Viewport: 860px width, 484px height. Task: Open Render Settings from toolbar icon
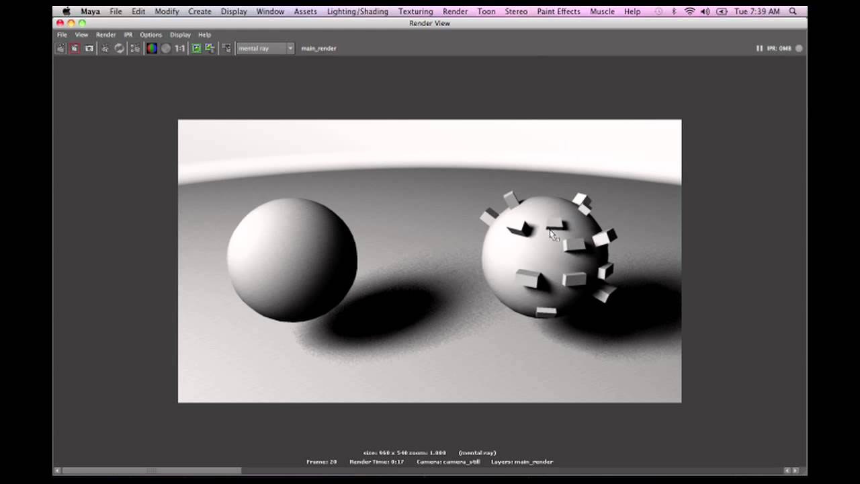tap(135, 48)
